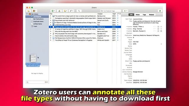This screenshot has height=106, width=189.
Task: Click creator 'Madsen and Persson'
Action: [x=104, y=18]
